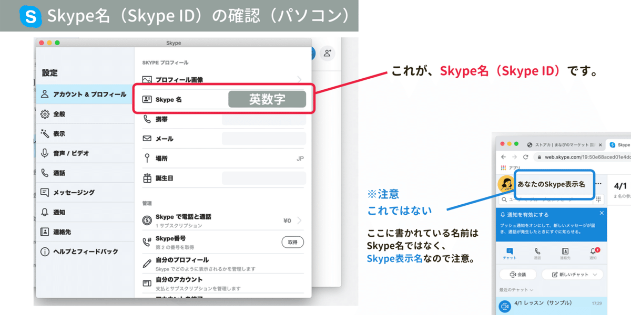
Task: Open the 表示 appearance settings
Action: coord(85,134)
